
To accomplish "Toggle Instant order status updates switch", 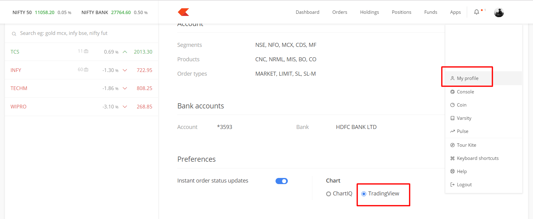I will point(282,181).
